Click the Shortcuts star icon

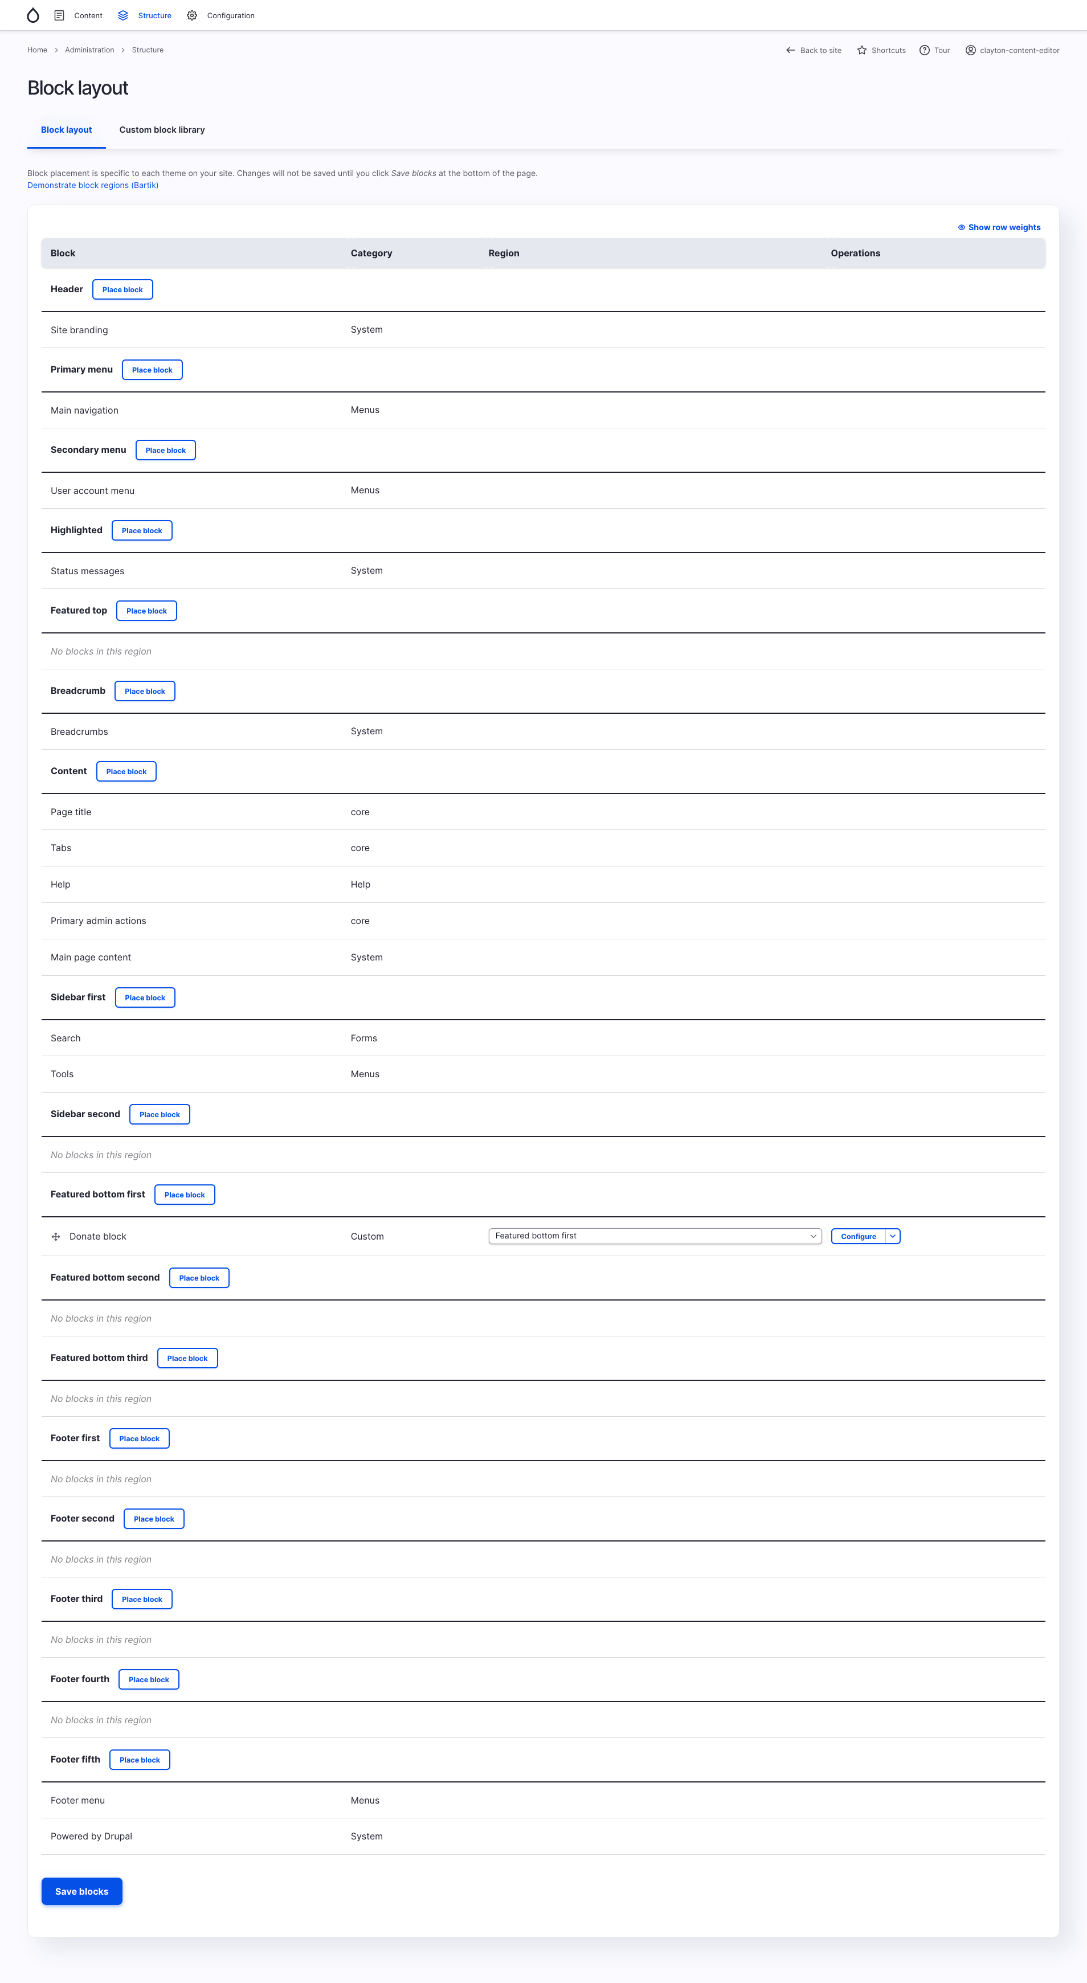point(862,50)
